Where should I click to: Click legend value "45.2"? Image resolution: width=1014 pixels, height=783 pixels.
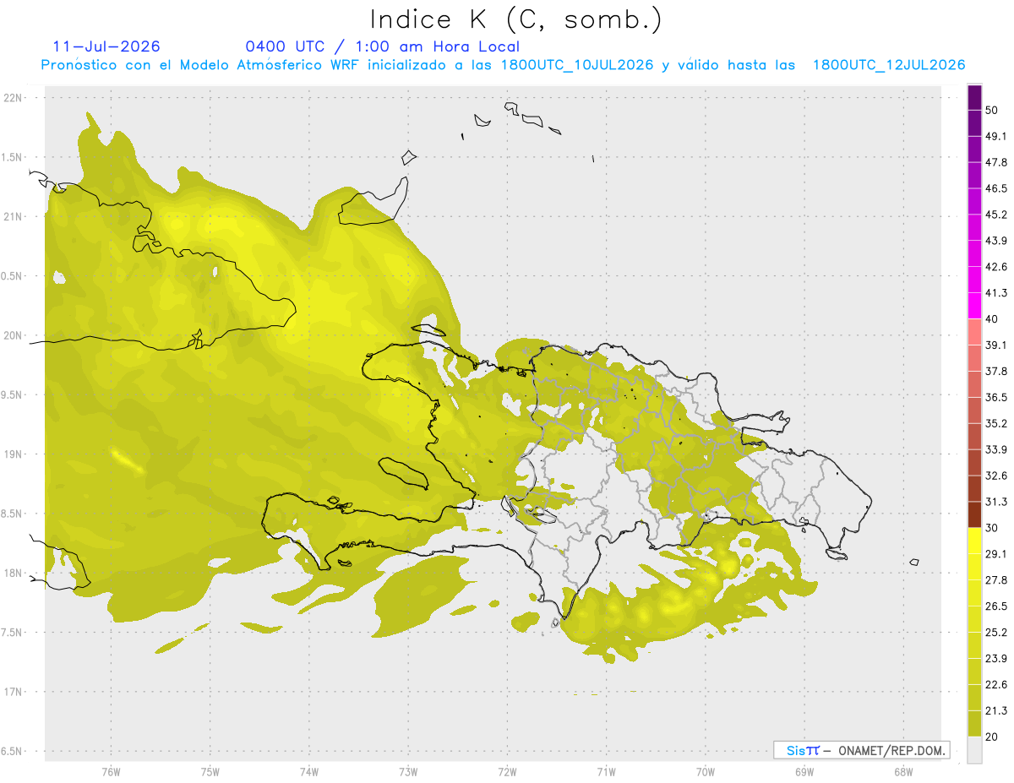(996, 215)
